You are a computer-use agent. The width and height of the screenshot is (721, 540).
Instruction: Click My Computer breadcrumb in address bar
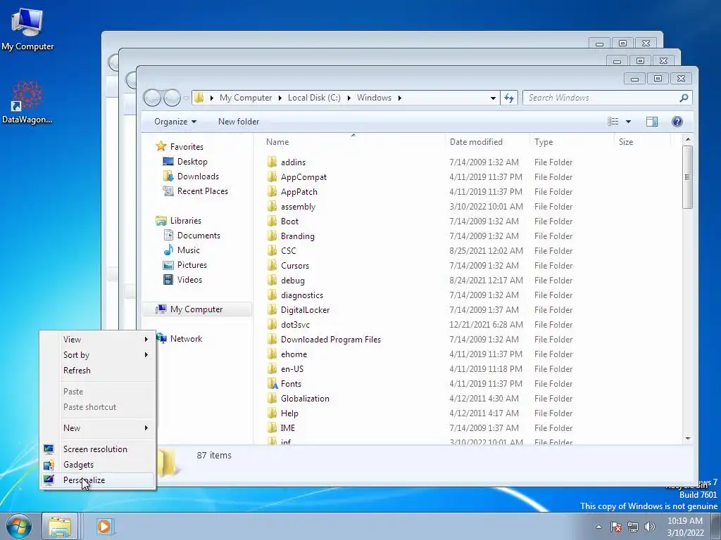pos(246,98)
